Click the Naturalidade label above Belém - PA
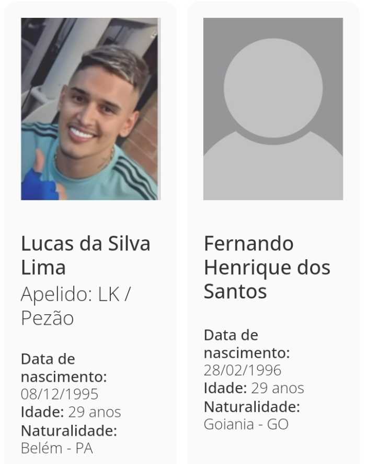Image resolution: width=366 pixels, height=464 pixels. coord(68,430)
